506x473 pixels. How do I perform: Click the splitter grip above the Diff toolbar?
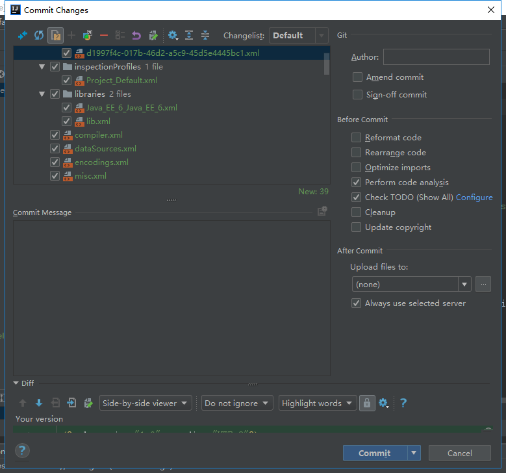253,384
